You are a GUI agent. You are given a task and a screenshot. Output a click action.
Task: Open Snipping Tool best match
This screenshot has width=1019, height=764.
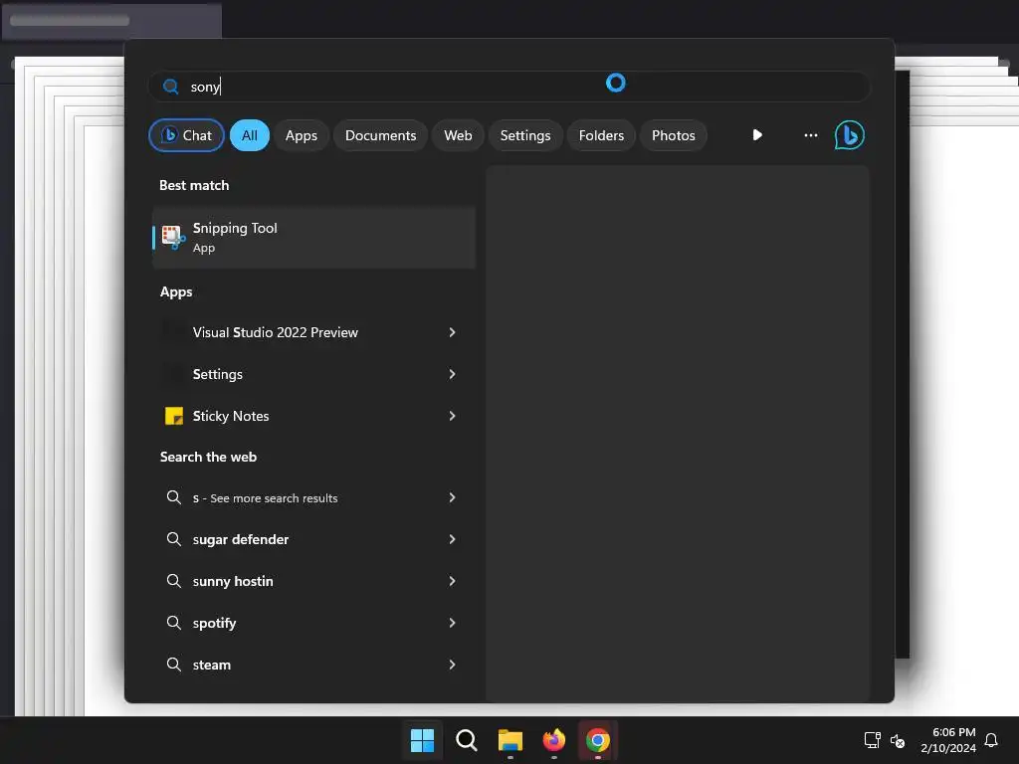[x=313, y=237]
